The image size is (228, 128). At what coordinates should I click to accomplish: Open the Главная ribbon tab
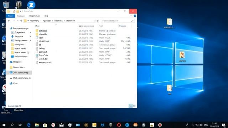point(21,16)
